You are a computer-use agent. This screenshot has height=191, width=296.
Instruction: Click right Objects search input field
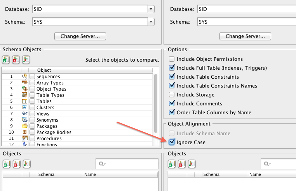click(x=278, y=164)
